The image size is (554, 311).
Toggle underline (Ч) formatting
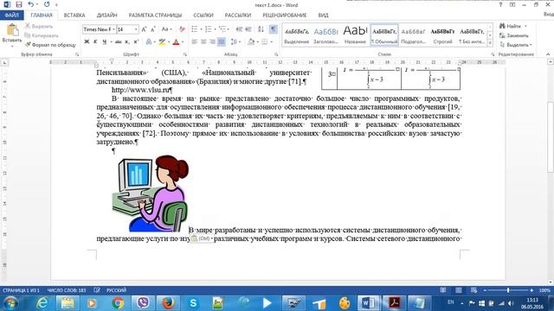(x=104, y=42)
